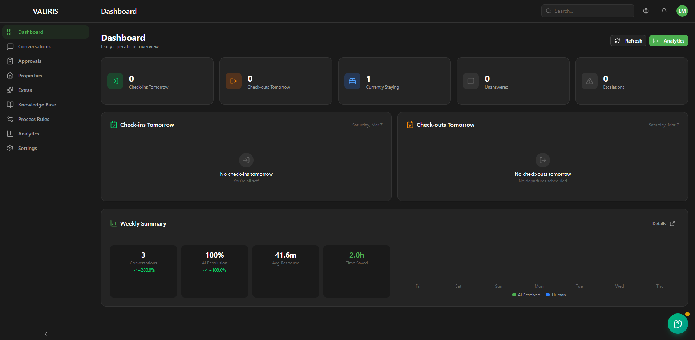Click the Escalations warning triangle icon
This screenshot has width=695, height=340.
[589, 81]
